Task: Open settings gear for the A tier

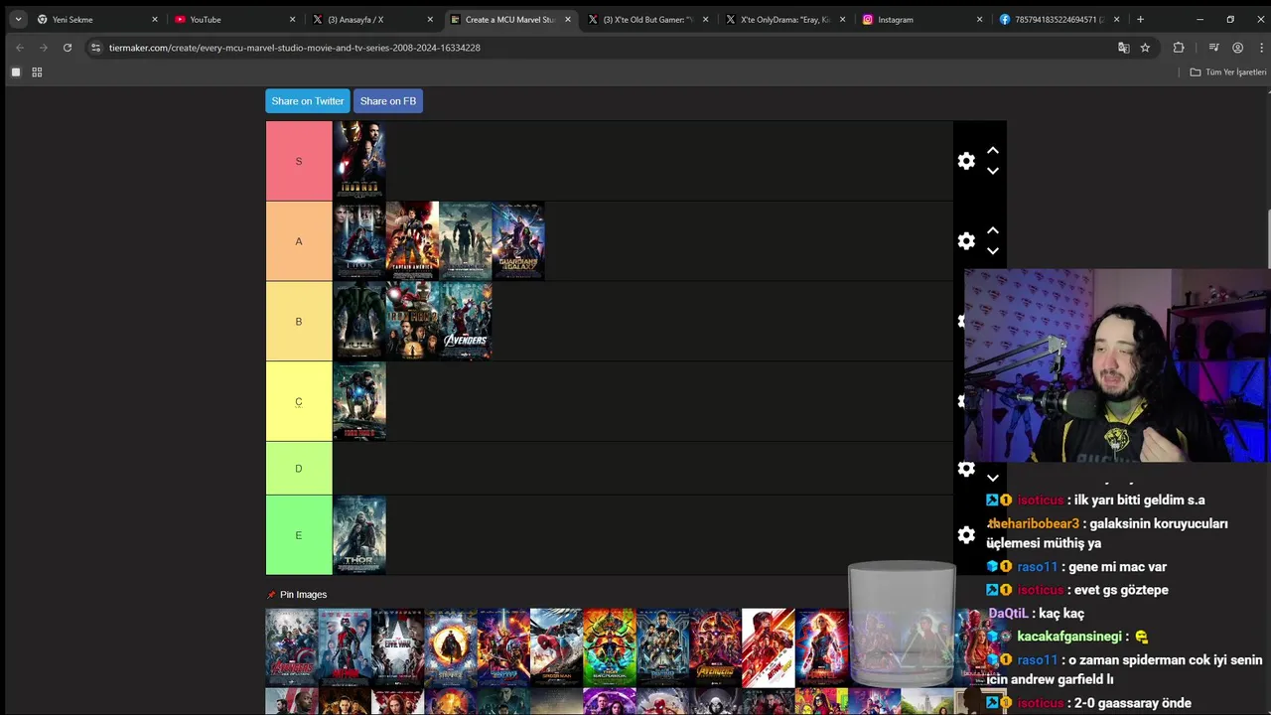Action: [966, 241]
